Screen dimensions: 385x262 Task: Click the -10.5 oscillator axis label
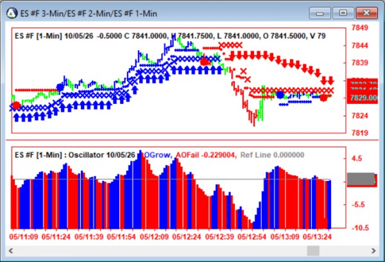pyautogui.click(x=360, y=228)
